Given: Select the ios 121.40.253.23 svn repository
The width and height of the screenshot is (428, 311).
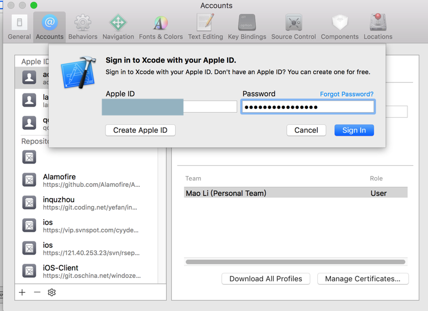Looking at the screenshot, I should 86,249.
